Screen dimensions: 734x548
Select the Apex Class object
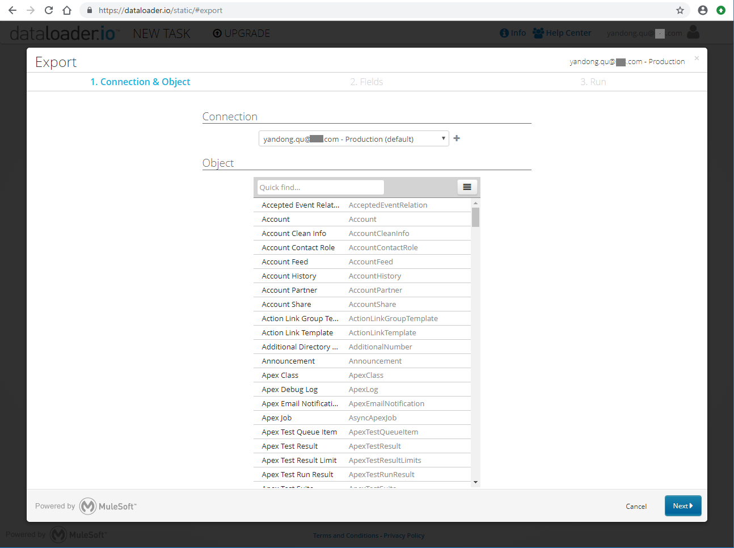click(x=362, y=375)
